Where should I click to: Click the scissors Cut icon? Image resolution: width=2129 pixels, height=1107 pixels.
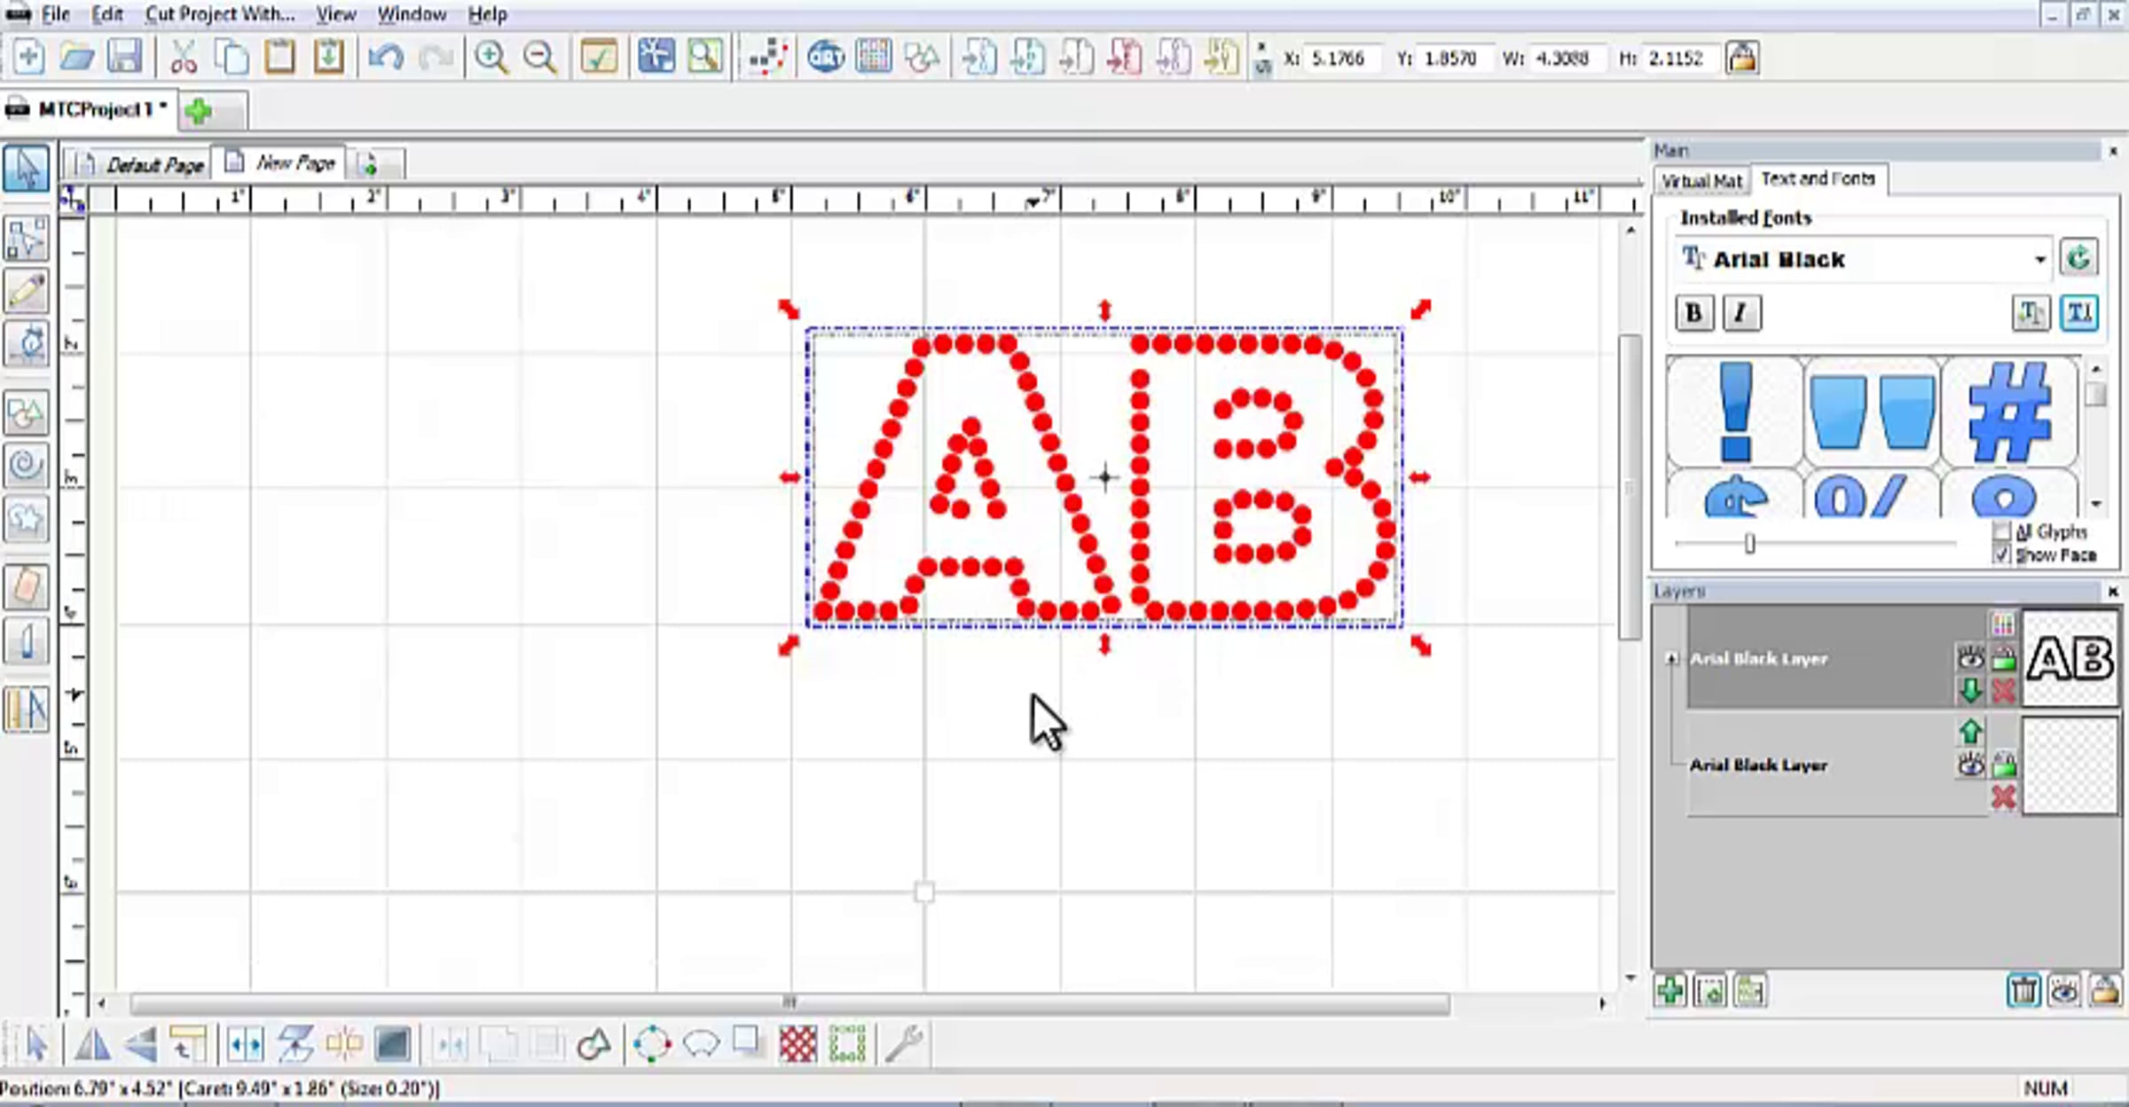183,58
